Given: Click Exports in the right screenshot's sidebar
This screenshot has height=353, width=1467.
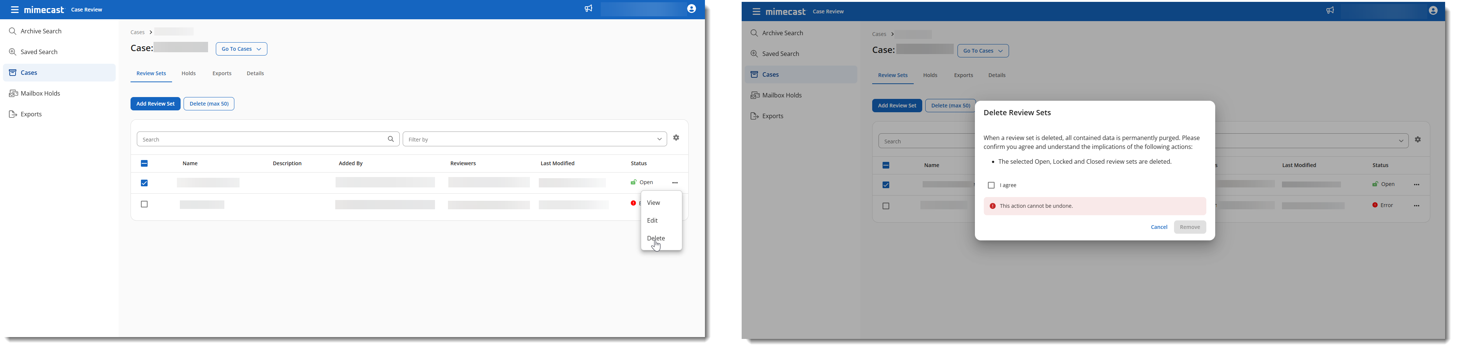Looking at the screenshot, I should (773, 117).
